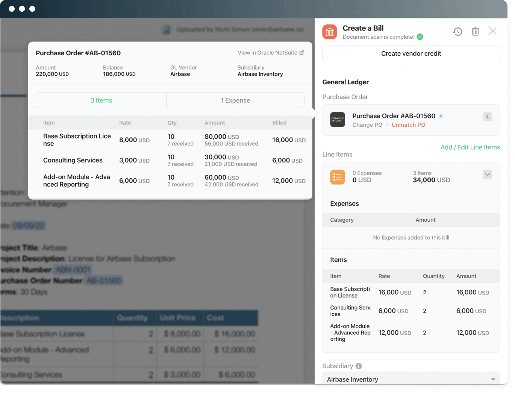Screen dimensions: 515x393
Task: Click Airbase Inventory subsidiary in PO popup
Action: 260,74
